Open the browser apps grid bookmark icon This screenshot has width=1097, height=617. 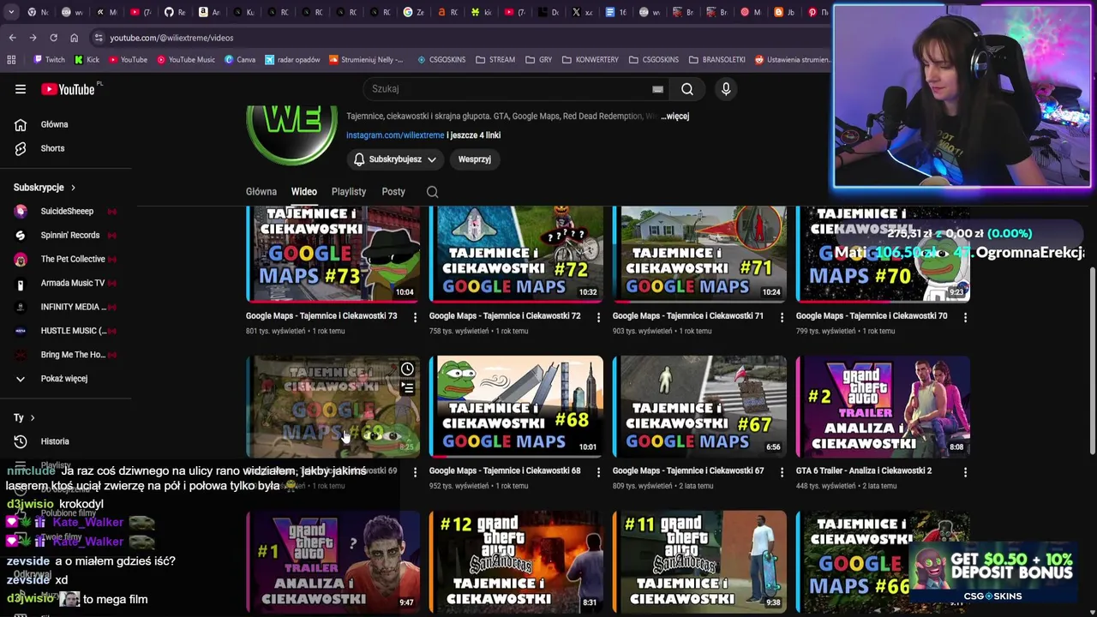coord(11,60)
